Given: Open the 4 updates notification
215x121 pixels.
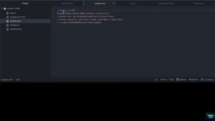Looking at the screenshot, I should (207, 80).
